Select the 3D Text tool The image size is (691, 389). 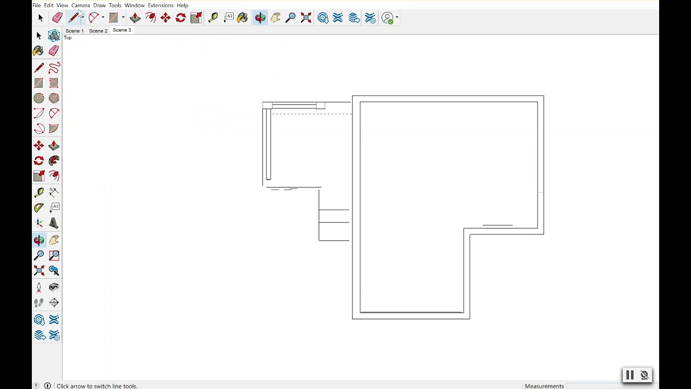(x=53, y=223)
